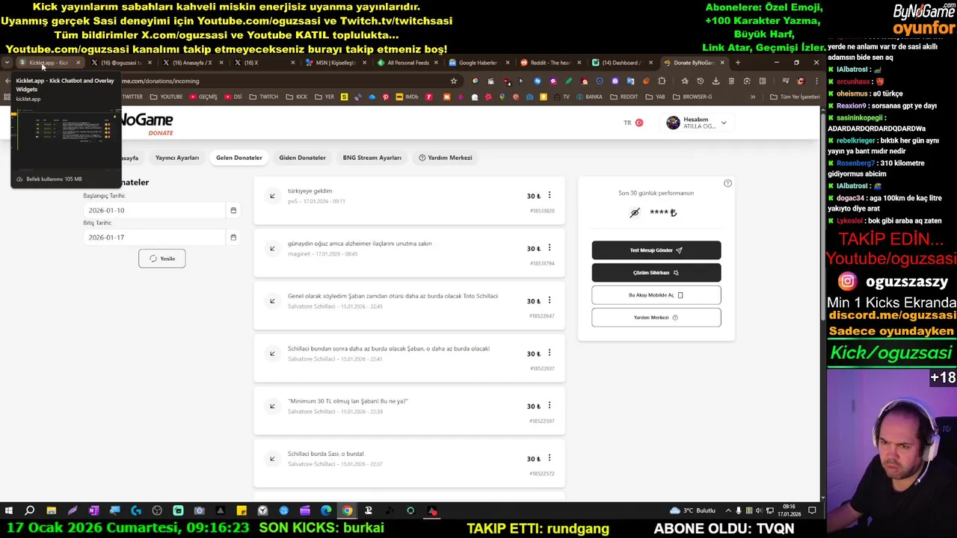Open Chrome history toolbar icon
957x538 pixels.
(700, 81)
